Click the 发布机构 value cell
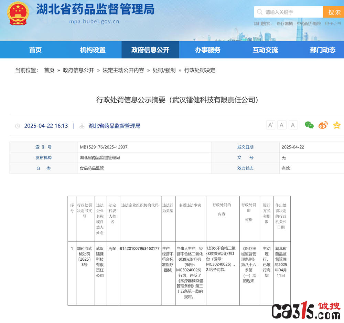The image size is (344, 323). pos(144,158)
